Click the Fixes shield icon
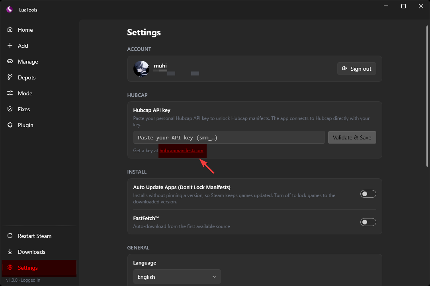Image resolution: width=430 pixels, height=286 pixels. [x=10, y=109]
